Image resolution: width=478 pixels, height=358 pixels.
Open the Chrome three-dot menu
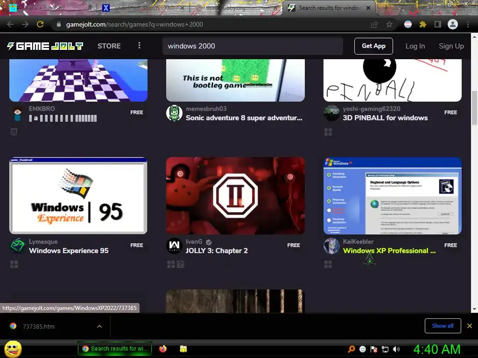tap(468, 24)
